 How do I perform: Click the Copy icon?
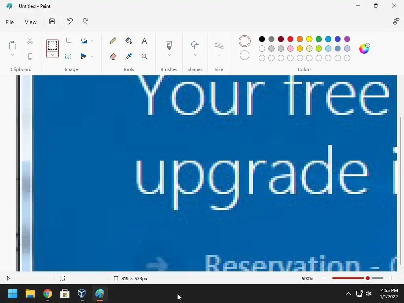coord(30,56)
